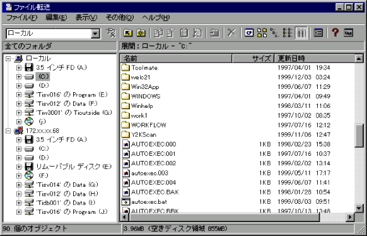The image size is (367, 236).
Task: Select local (D:) drive in tree
Action: pos(44,86)
